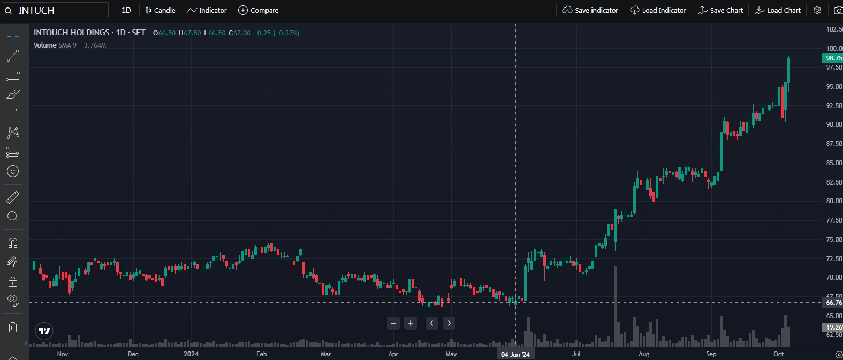Toggle magnet mode for drawings
The height and width of the screenshot is (360, 843).
tap(13, 243)
